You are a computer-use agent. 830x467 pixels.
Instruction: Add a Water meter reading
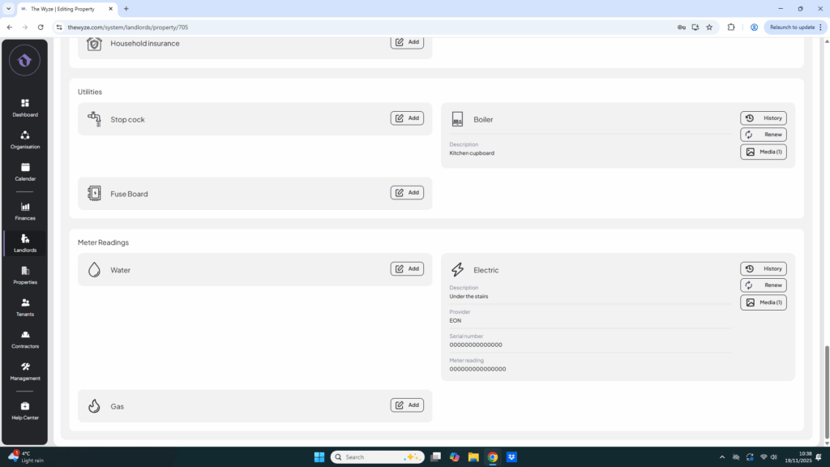(x=407, y=269)
